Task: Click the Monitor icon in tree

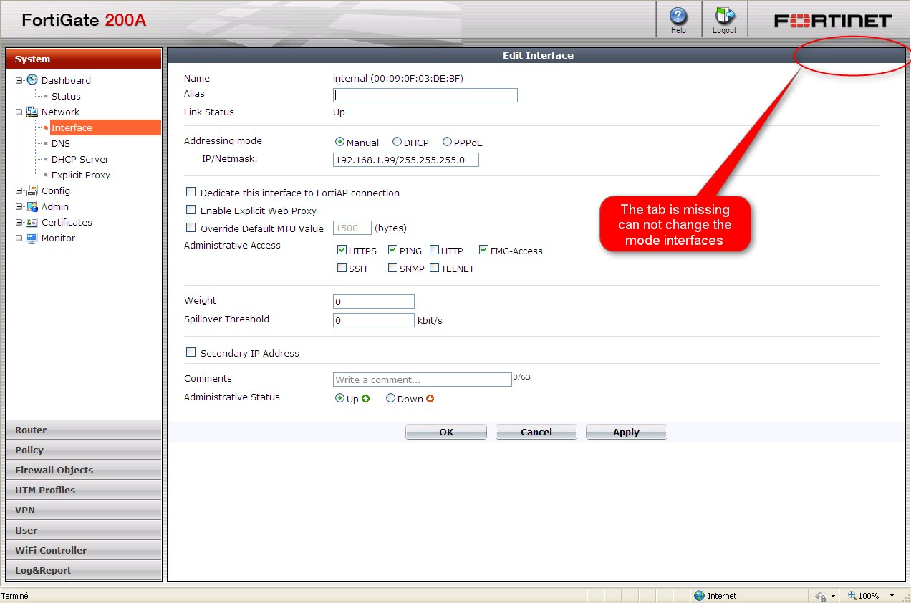Action: [x=32, y=238]
